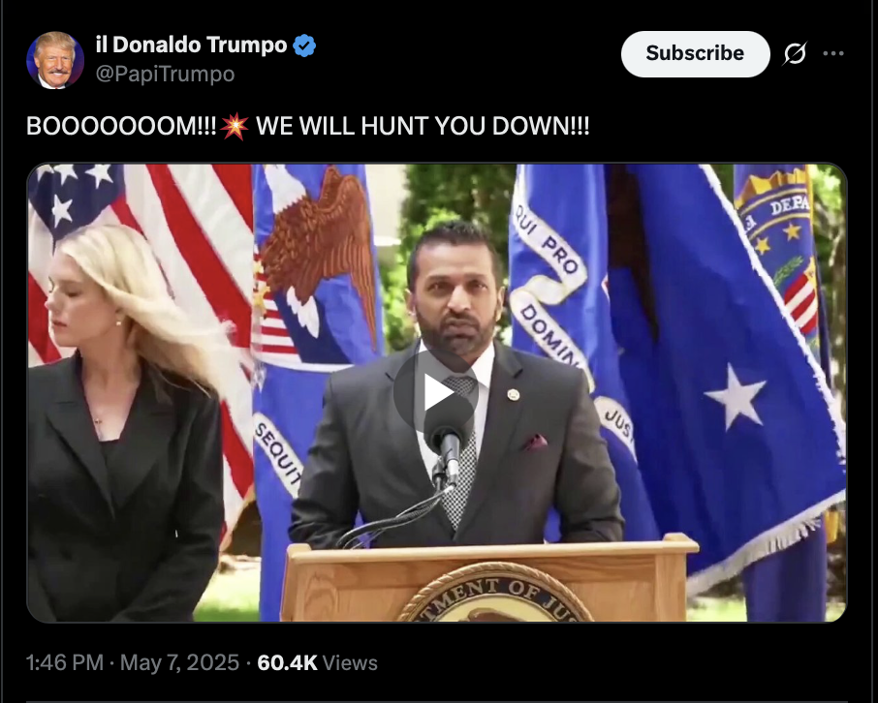This screenshot has height=703, width=878.
Task: Open the il Donaldo Trumpo profile avatar
Action: pos(55,60)
